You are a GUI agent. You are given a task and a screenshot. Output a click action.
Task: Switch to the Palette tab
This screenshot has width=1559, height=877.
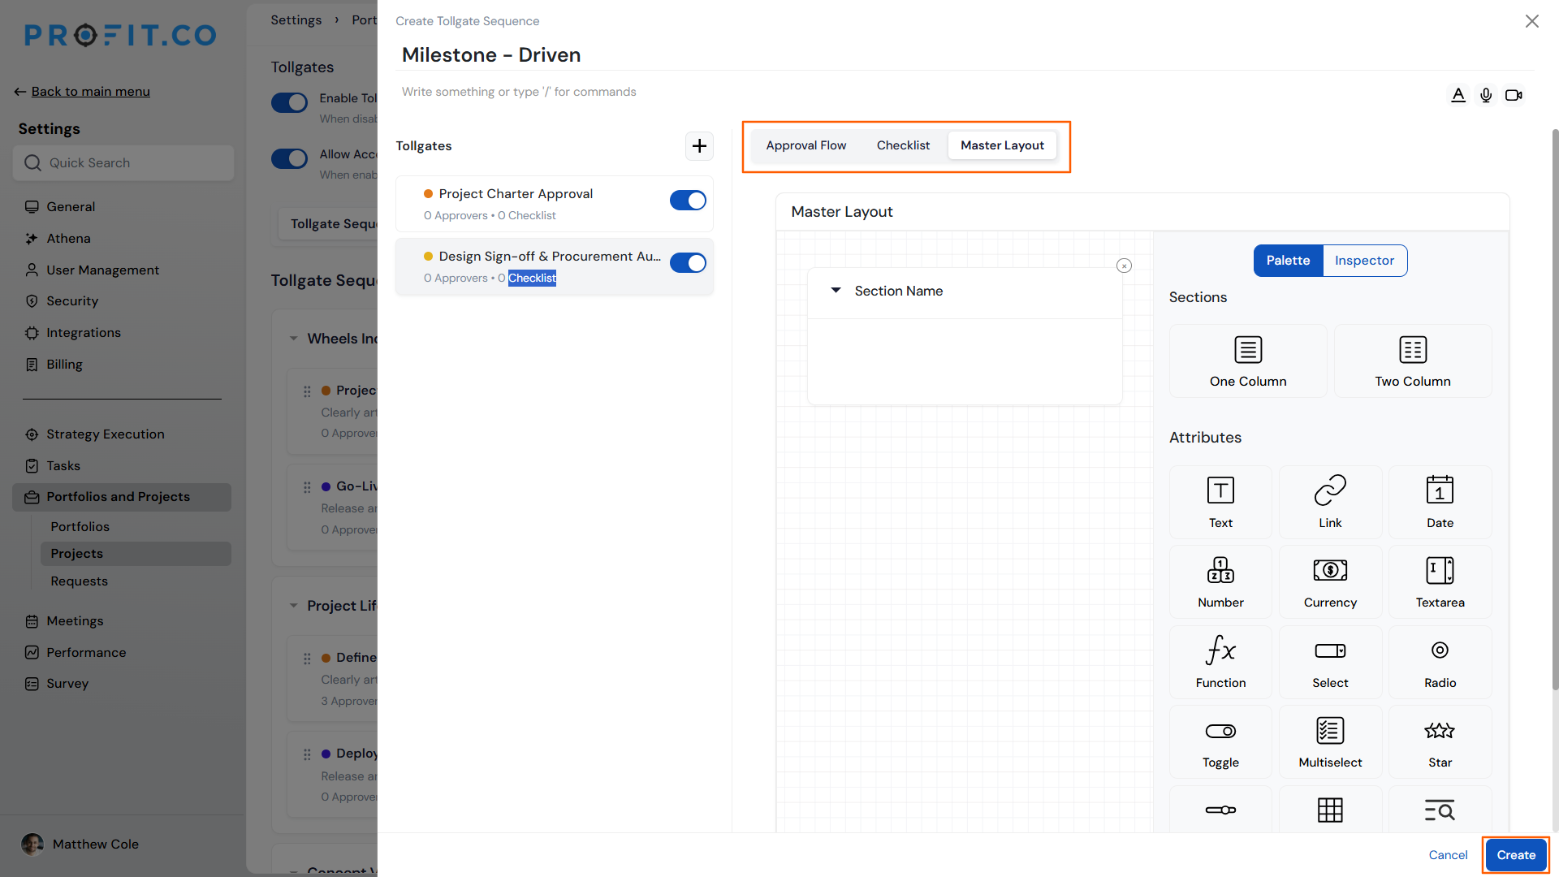pyautogui.click(x=1288, y=261)
